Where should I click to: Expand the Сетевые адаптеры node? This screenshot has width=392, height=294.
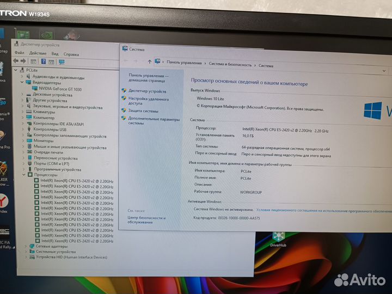pos(26,246)
